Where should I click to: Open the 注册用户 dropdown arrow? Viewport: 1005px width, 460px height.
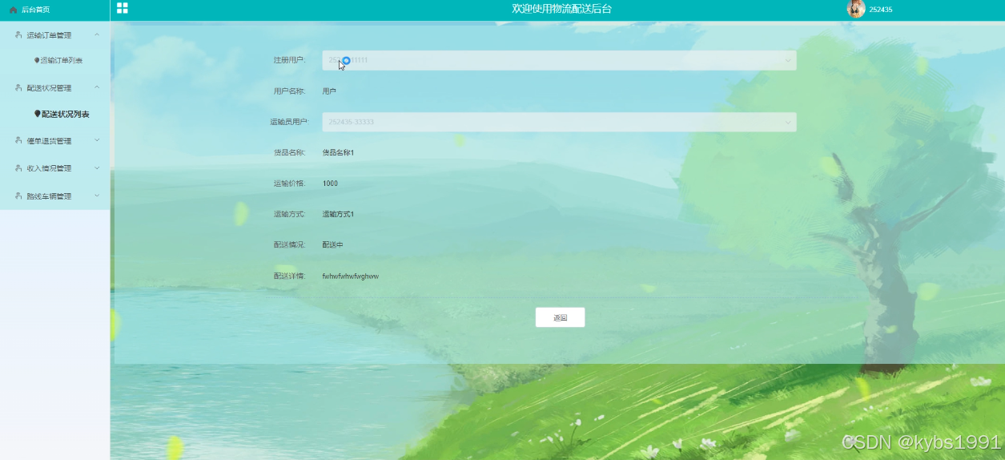click(787, 60)
